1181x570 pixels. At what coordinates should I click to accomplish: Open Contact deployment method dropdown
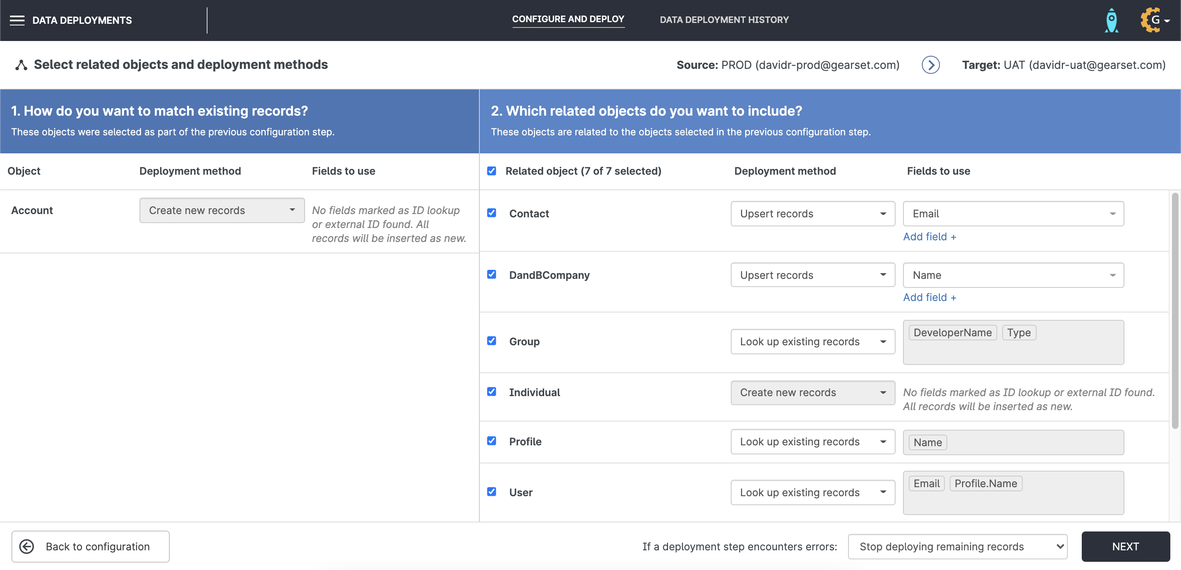[x=812, y=214]
